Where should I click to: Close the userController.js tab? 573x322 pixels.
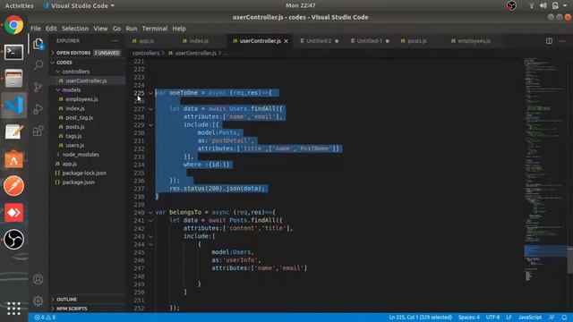click(x=286, y=41)
